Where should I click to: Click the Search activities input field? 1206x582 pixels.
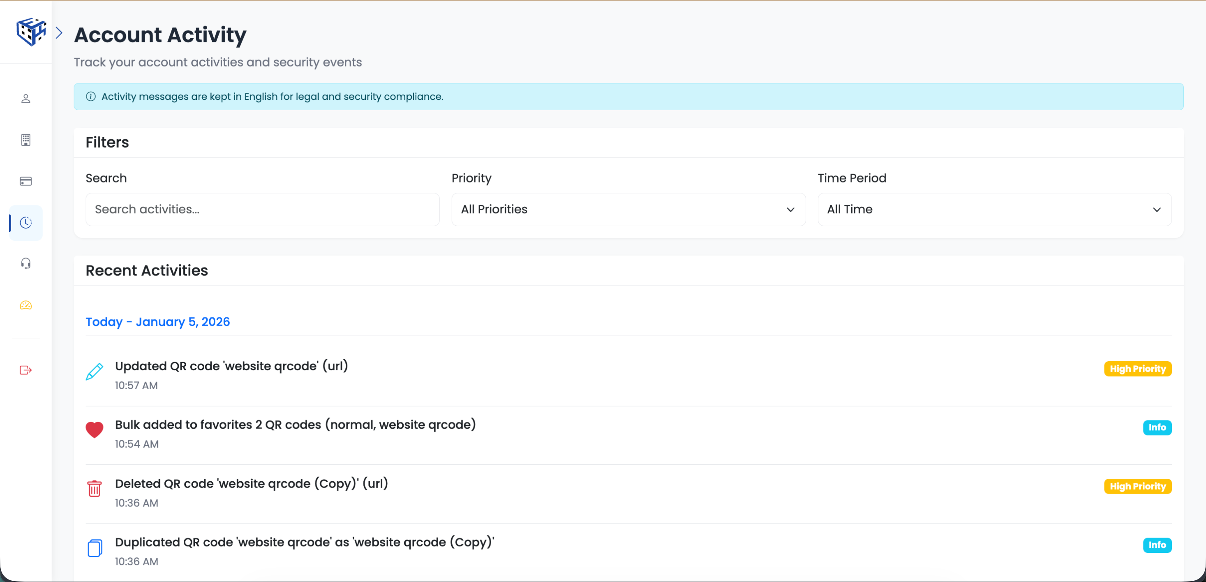pos(262,209)
